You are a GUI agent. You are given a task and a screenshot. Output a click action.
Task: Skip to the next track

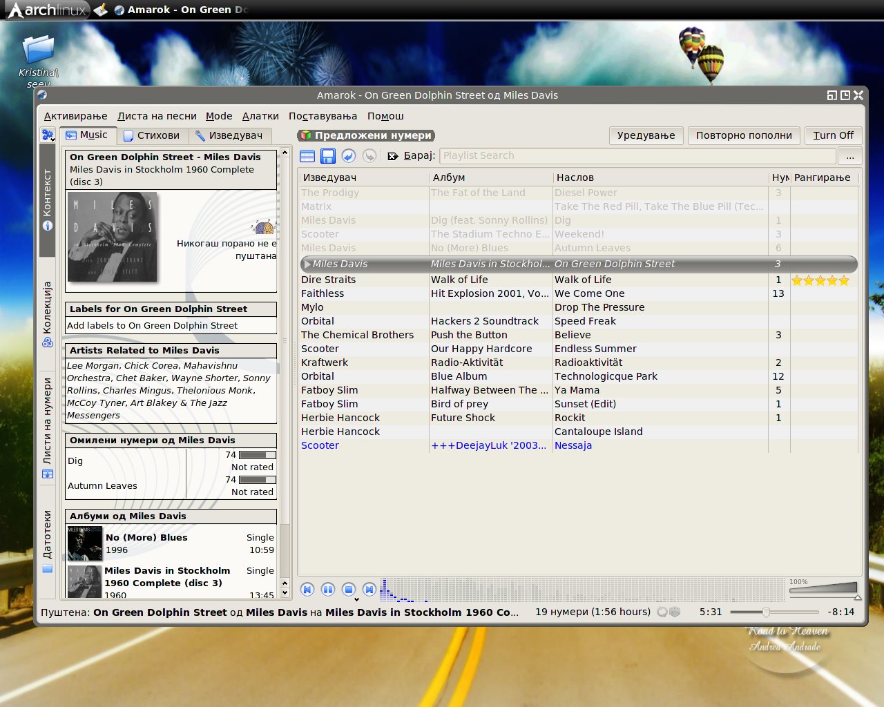tap(369, 589)
